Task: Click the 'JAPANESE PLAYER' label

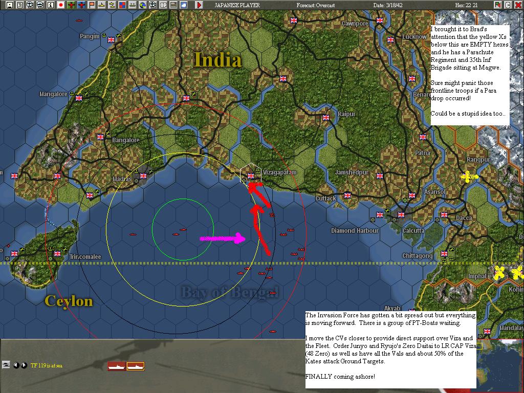Action: tap(237, 5)
